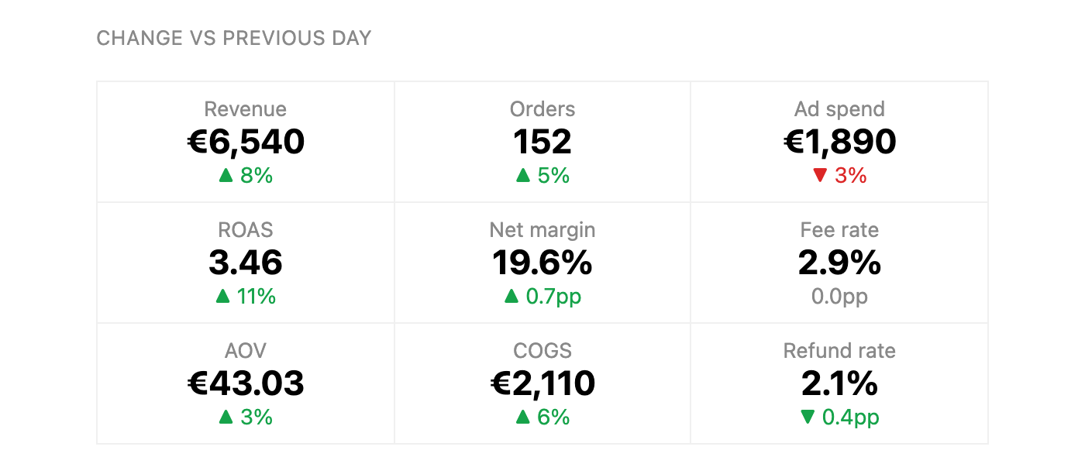
Task: Click the green up arrow under COGS
Action: (x=523, y=417)
